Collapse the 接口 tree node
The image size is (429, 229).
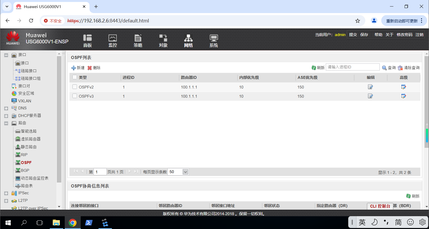point(6,55)
